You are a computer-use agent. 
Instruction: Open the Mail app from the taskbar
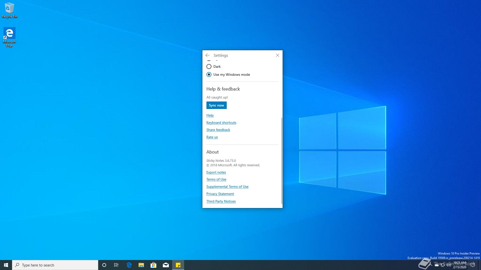click(x=166, y=265)
